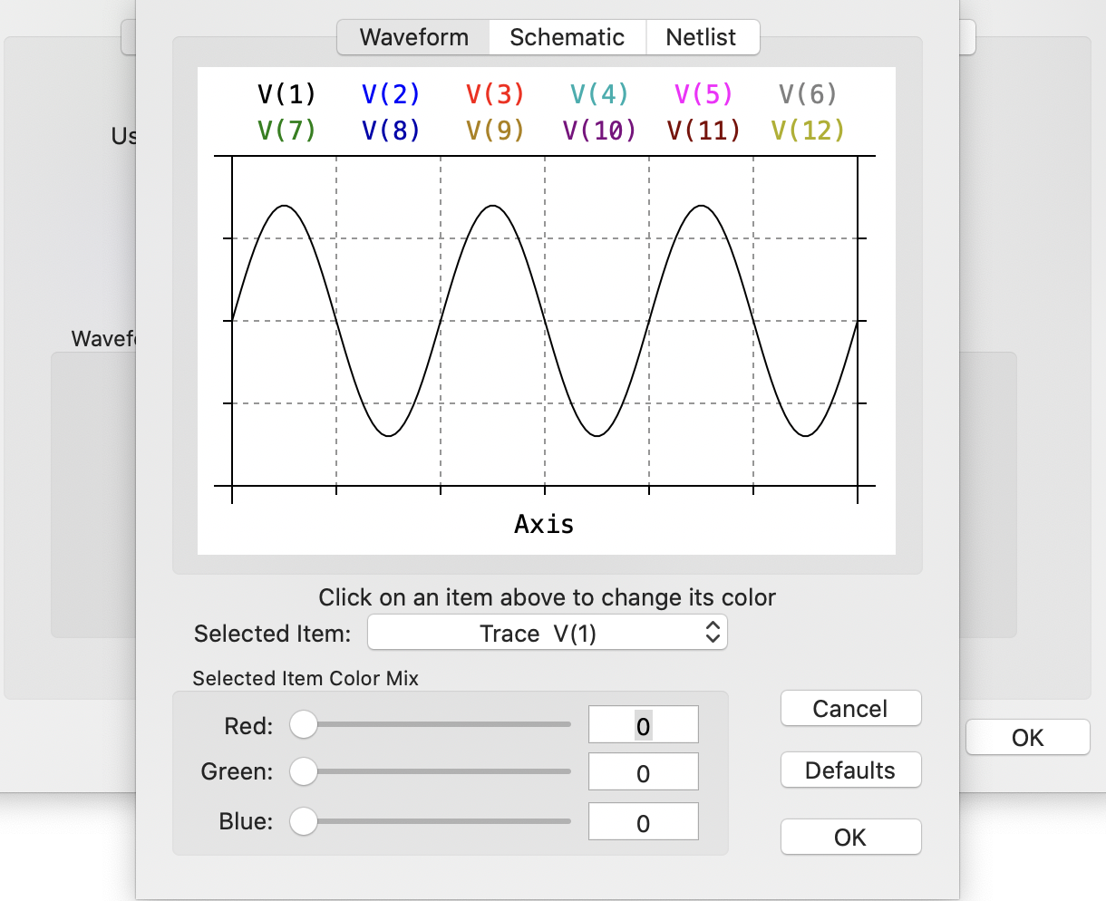Open the Selected Item dropdown
Image resolution: width=1106 pixels, height=901 pixels.
(547, 632)
